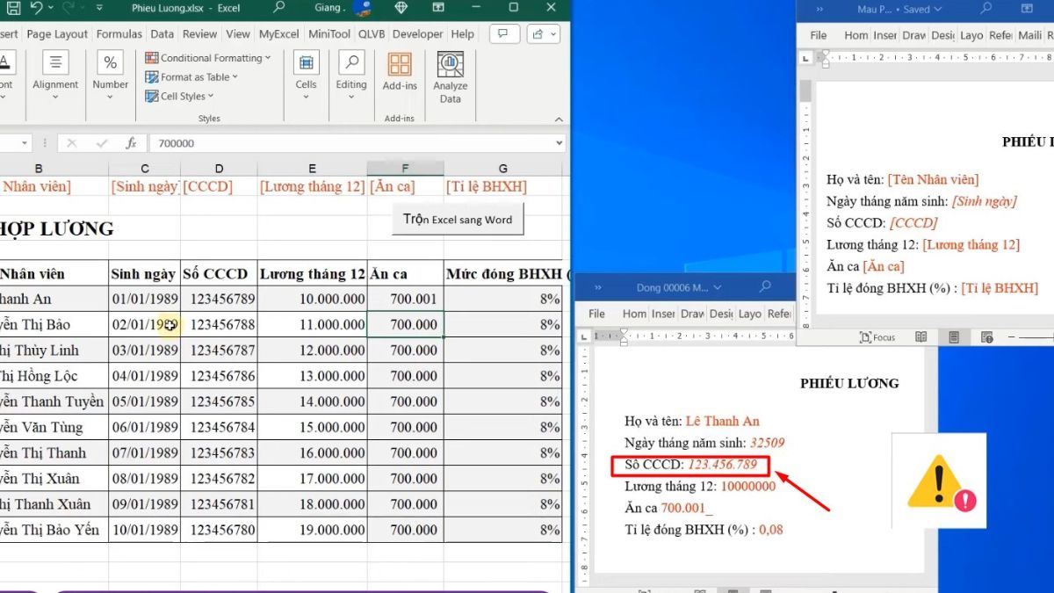Open the Data tab in Excel
Viewport: 1054px width, 593px height.
(x=162, y=34)
